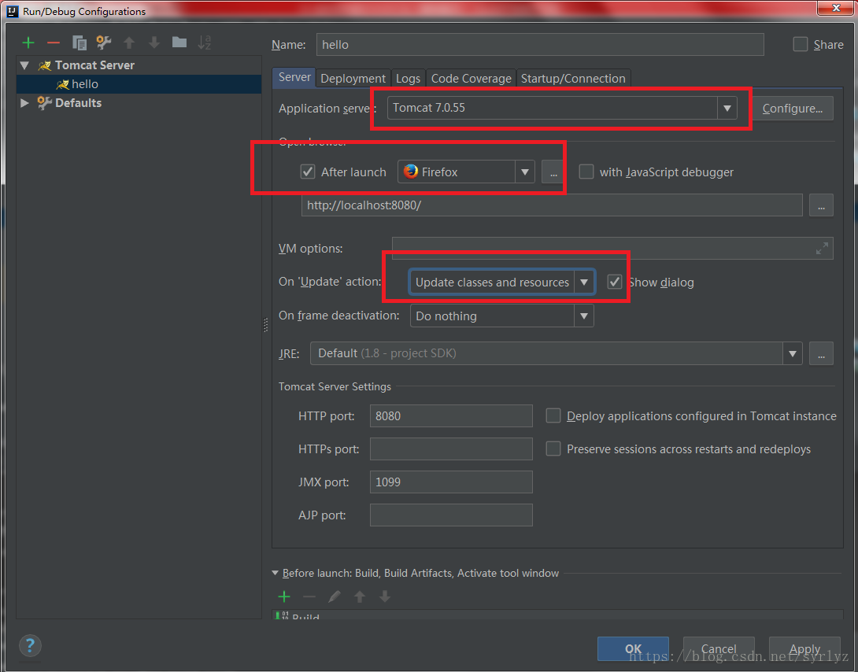This screenshot has height=672, width=858.
Task: Toggle Share checkbox
Action: click(x=801, y=44)
